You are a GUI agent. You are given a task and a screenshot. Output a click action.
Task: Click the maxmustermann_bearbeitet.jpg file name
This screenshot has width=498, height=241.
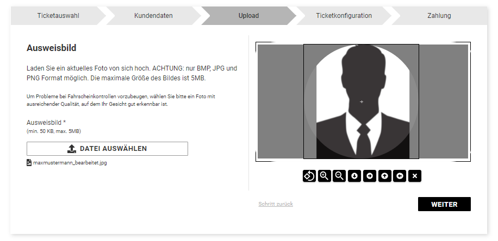pos(70,163)
